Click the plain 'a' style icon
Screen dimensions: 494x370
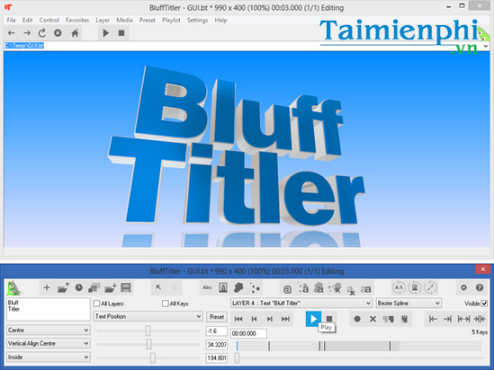[x=287, y=288]
